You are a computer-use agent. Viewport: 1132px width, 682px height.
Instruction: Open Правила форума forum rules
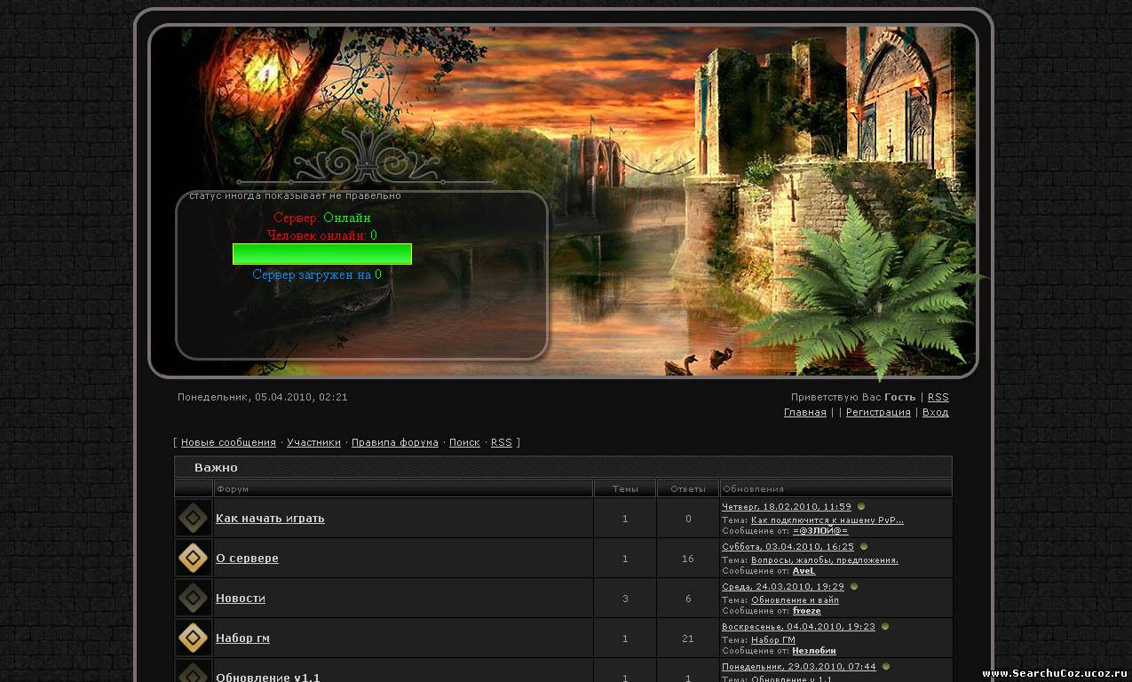point(395,442)
